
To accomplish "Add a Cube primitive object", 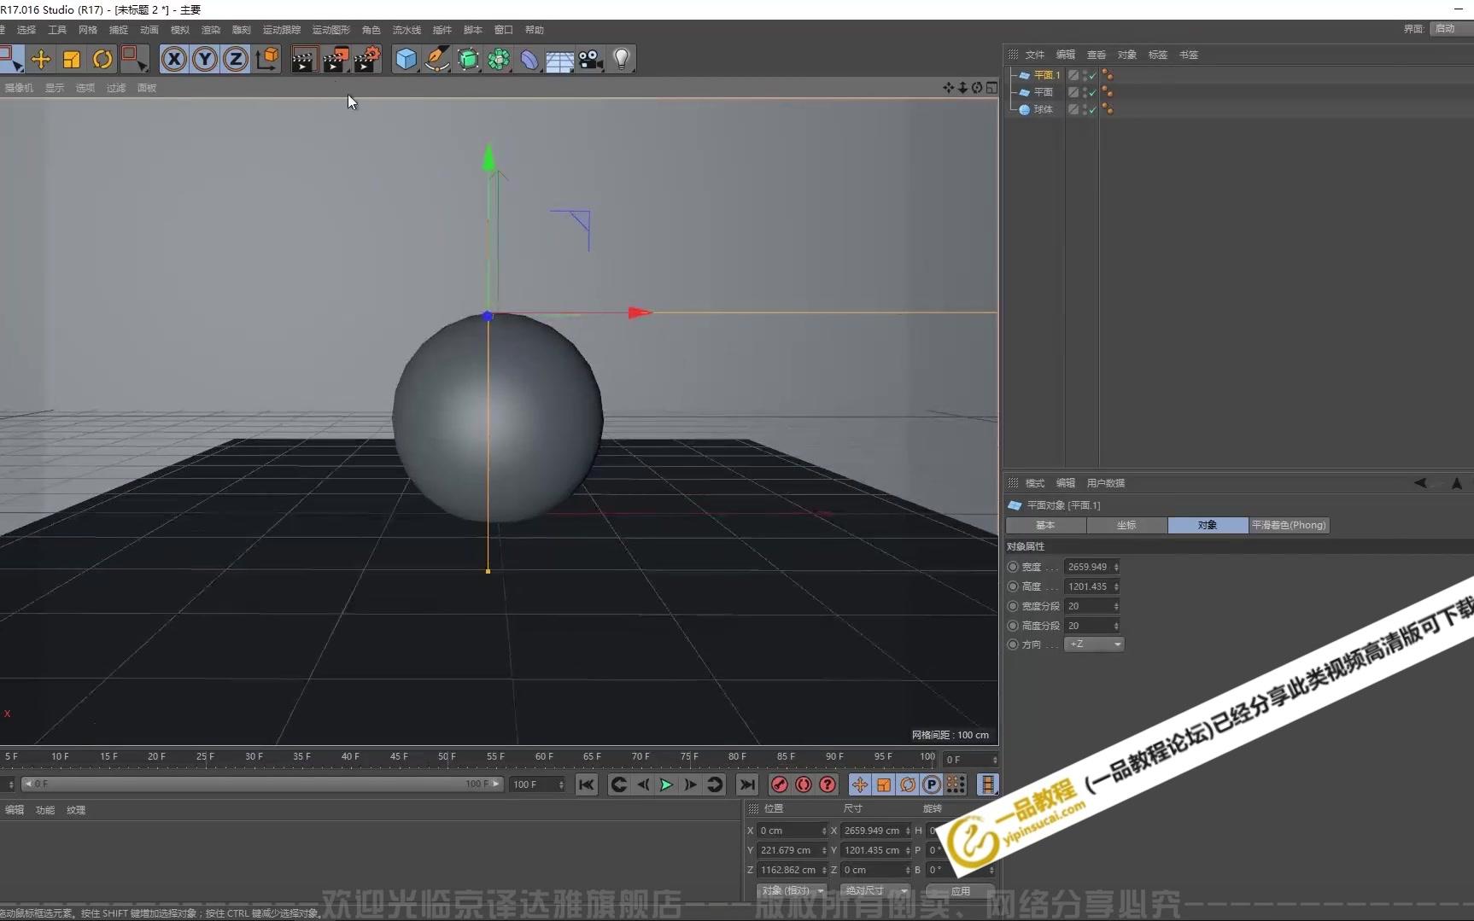I will 407,59.
